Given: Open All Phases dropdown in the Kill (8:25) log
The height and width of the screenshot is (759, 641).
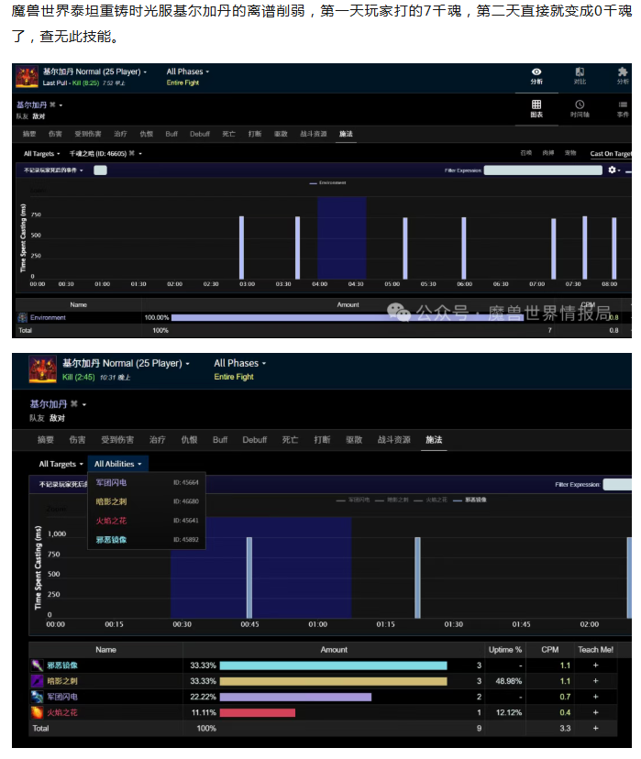Looking at the screenshot, I should coord(188,71).
